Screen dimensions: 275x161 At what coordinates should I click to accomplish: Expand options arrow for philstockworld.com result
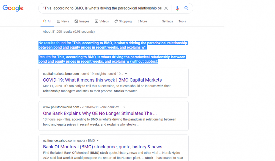click(124, 107)
